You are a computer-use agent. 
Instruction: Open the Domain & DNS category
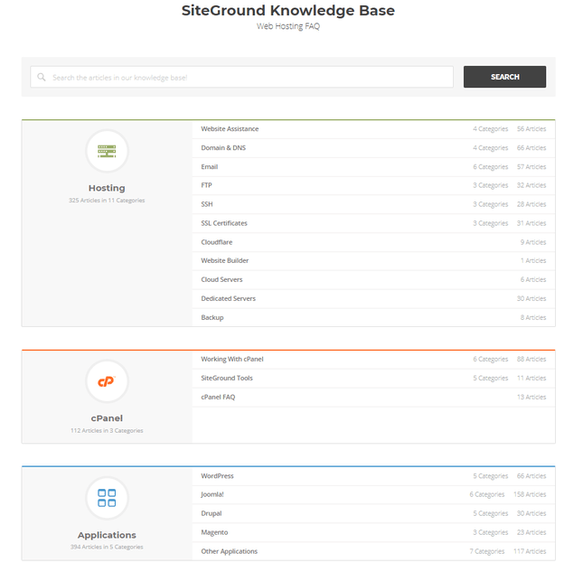(223, 148)
